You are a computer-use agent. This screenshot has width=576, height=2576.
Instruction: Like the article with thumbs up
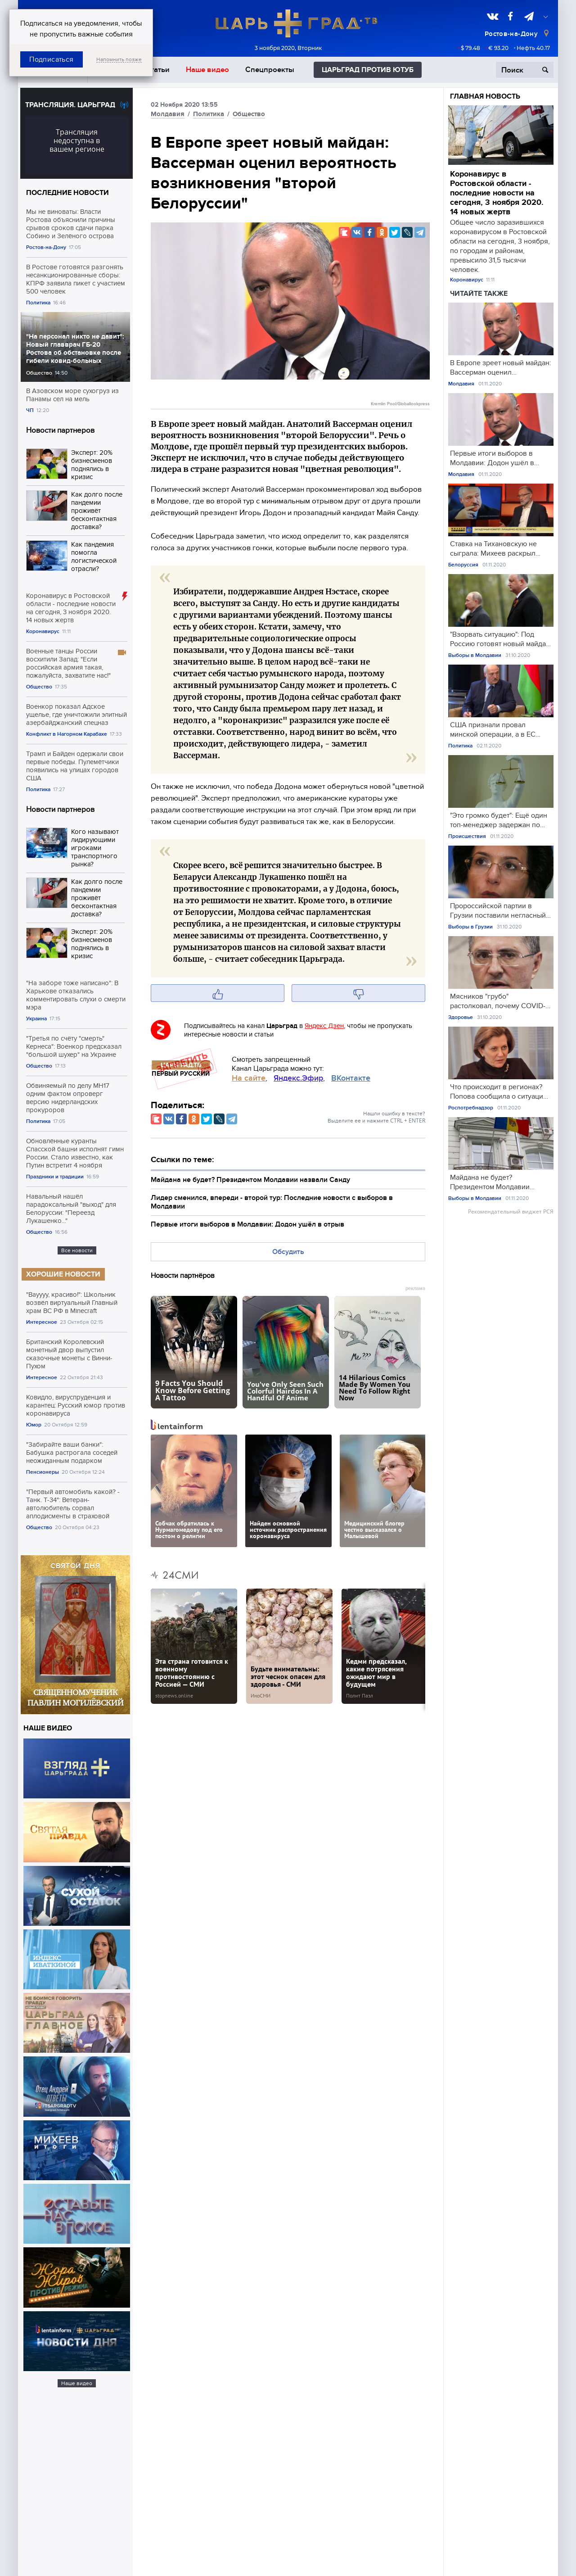[217, 993]
